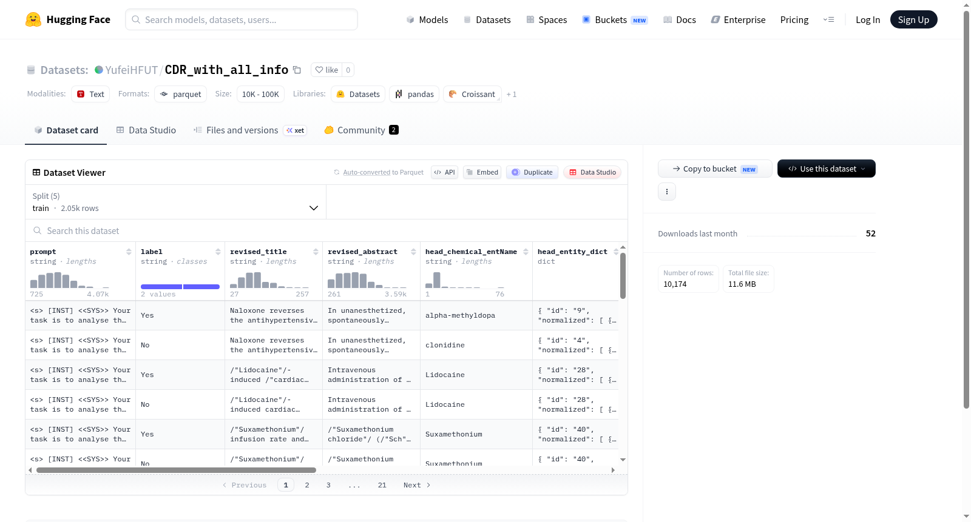Expand the Use this dataset dropdown
971x522 pixels.
[826, 169]
